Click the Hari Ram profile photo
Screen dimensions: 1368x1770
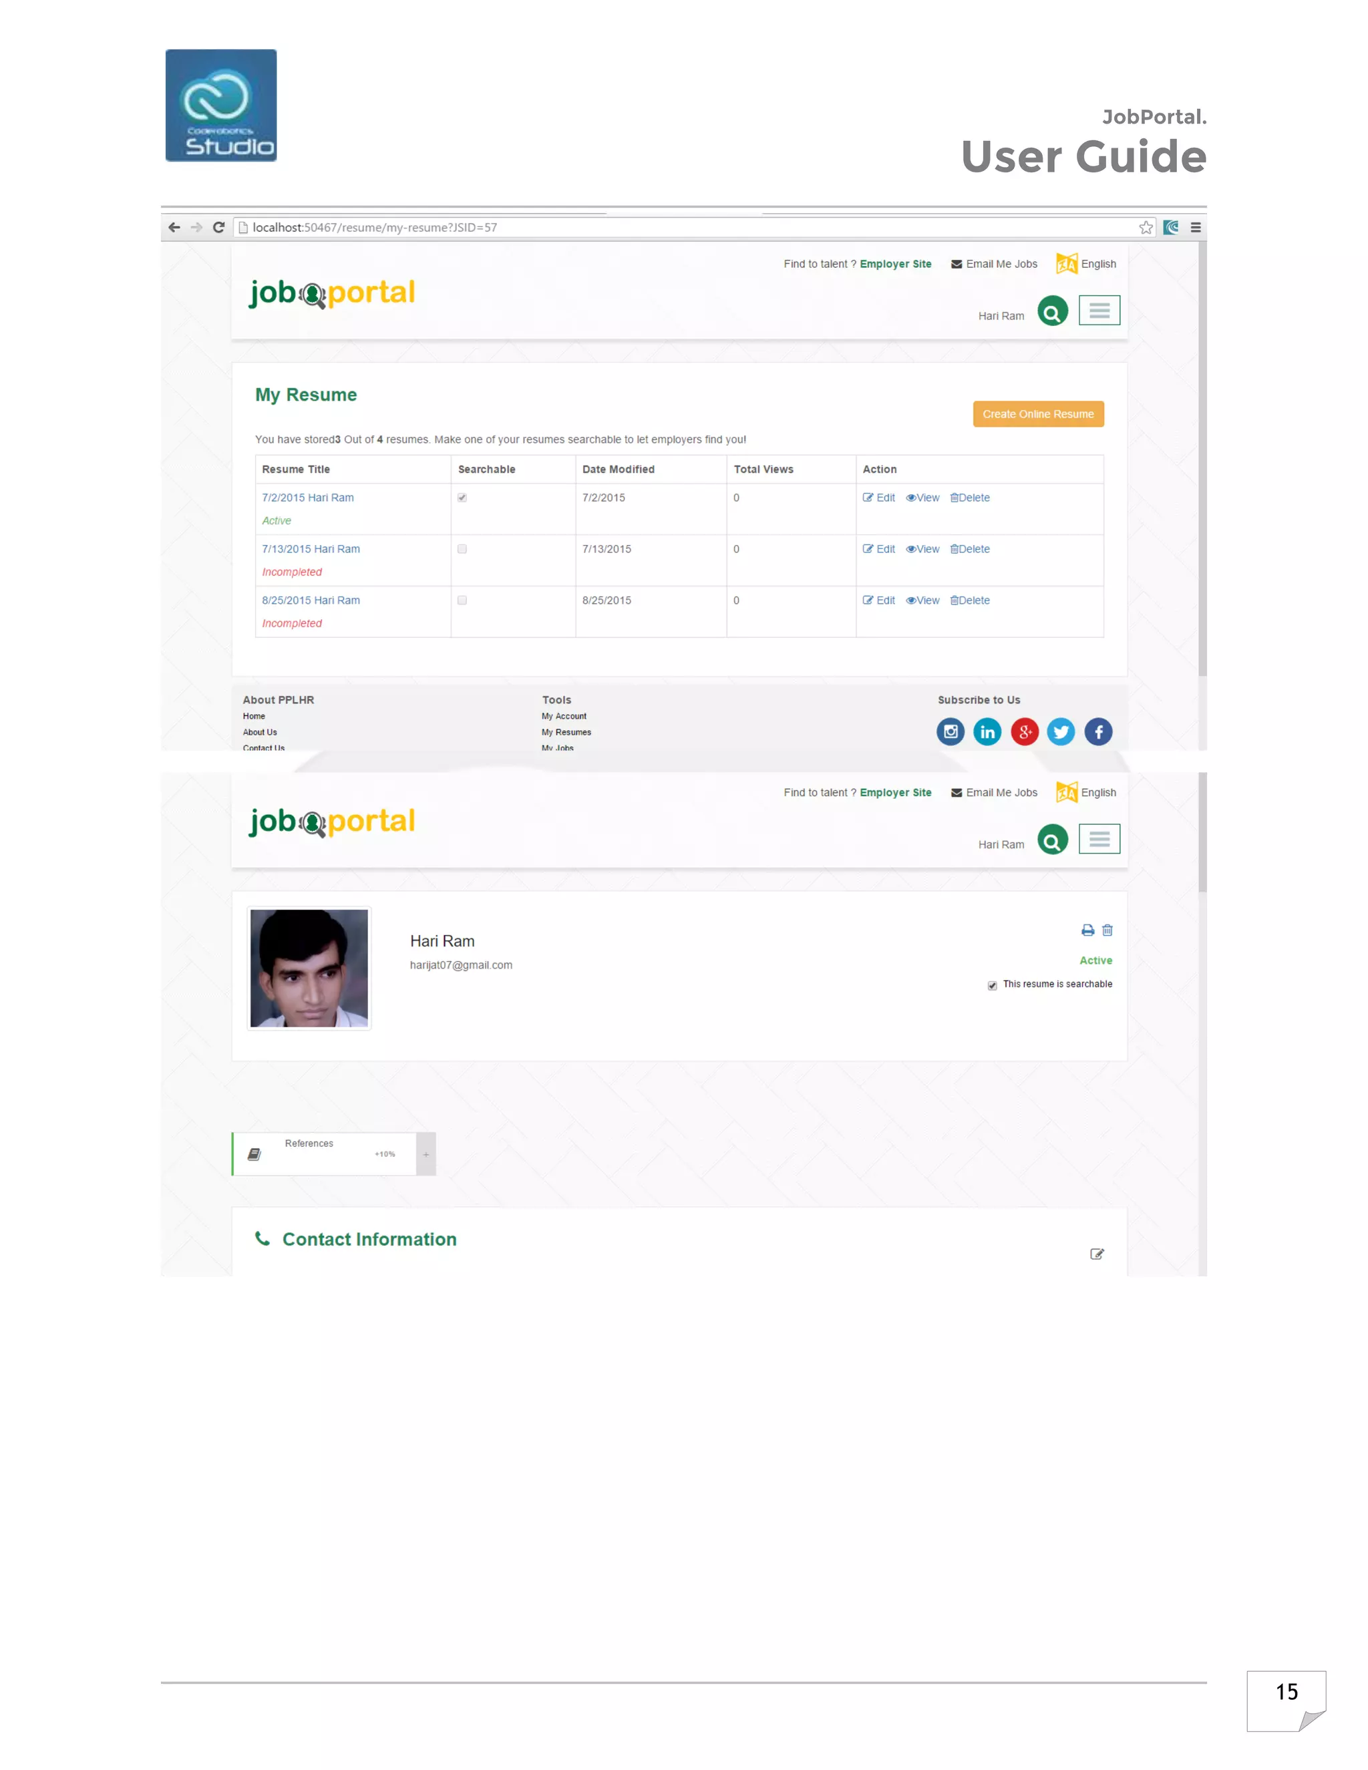(x=309, y=968)
